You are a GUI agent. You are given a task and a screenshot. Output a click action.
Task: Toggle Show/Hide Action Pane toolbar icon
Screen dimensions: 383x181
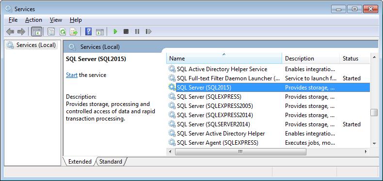coord(100,31)
